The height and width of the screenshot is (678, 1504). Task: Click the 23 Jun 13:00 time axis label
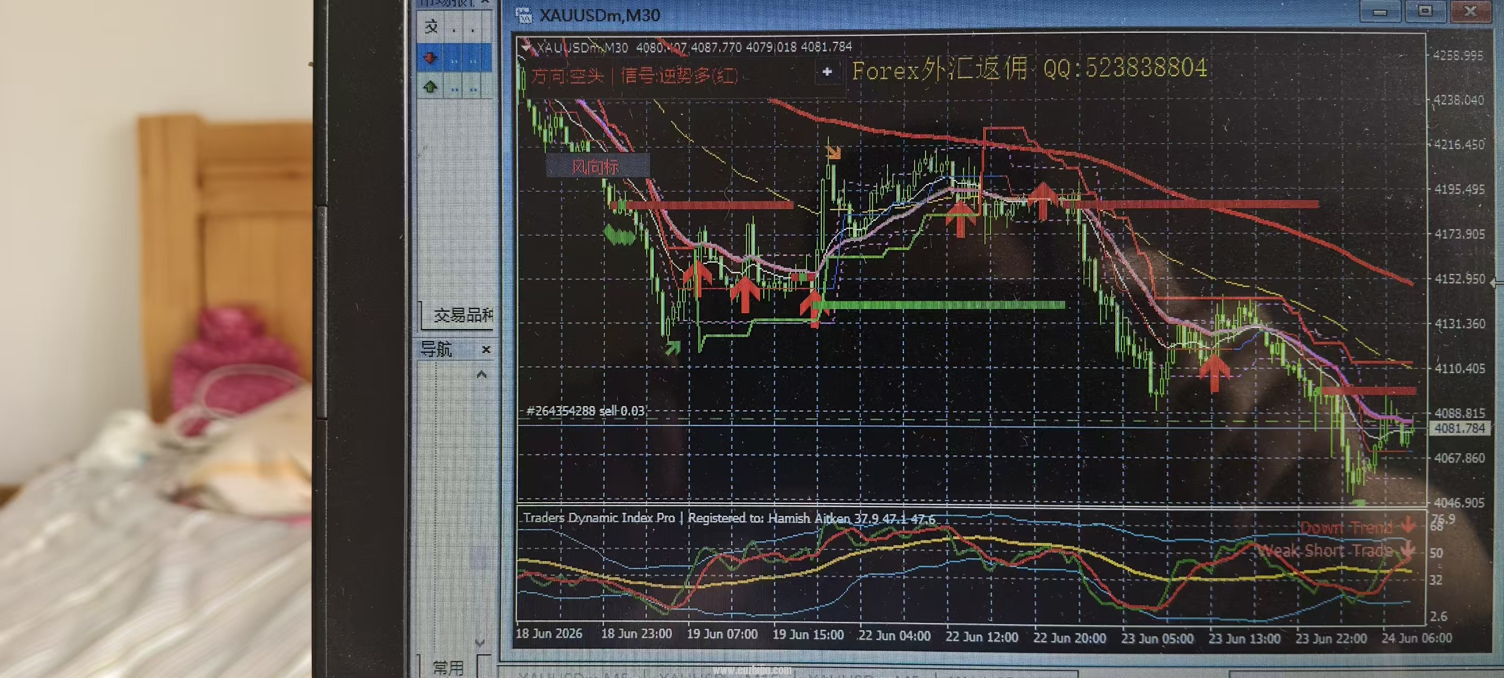(x=1245, y=639)
